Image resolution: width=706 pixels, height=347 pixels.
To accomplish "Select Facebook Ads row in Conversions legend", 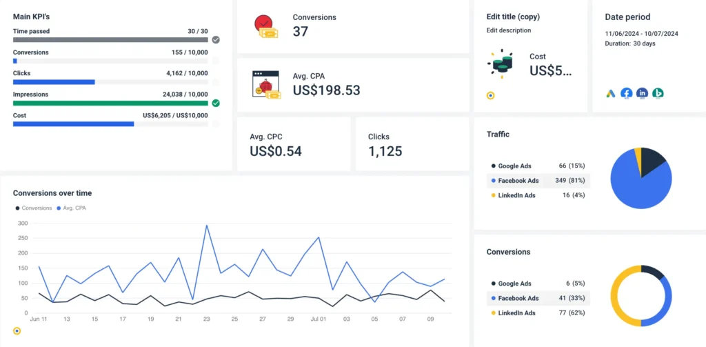I will pos(527,298).
